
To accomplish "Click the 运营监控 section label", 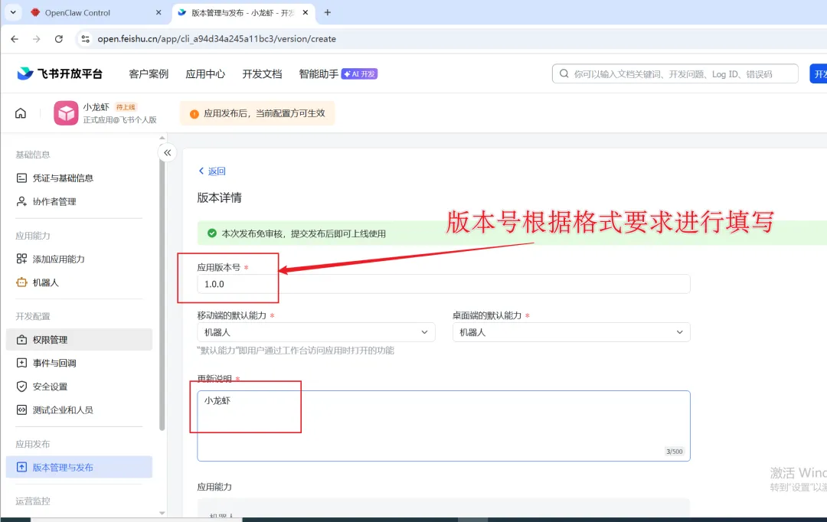I will point(33,501).
